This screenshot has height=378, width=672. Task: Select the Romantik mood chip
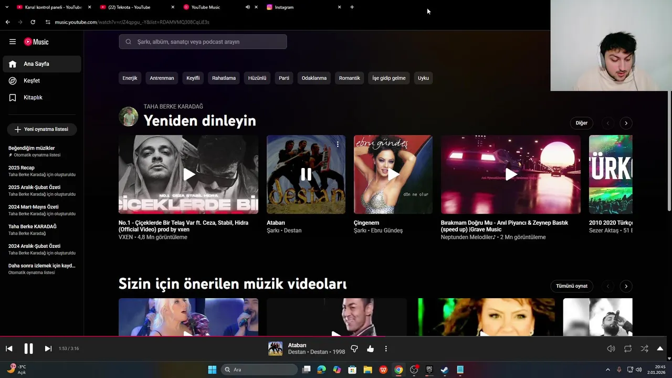pos(350,78)
